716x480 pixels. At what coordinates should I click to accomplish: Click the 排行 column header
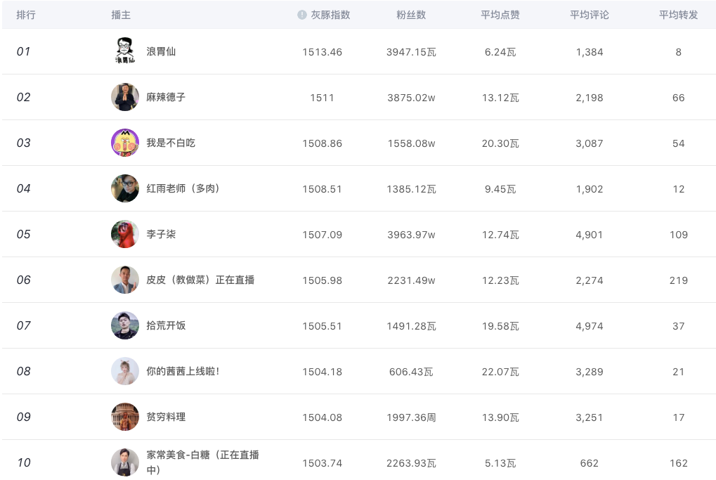click(26, 15)
